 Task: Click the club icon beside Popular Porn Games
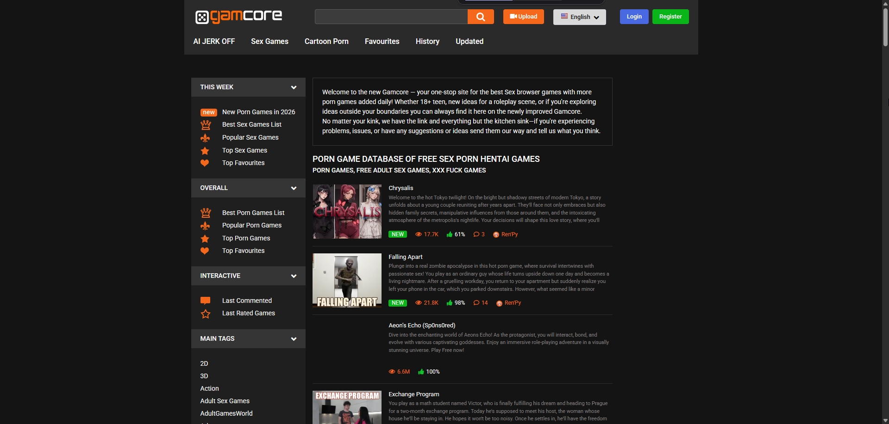(x=206, y=226)
